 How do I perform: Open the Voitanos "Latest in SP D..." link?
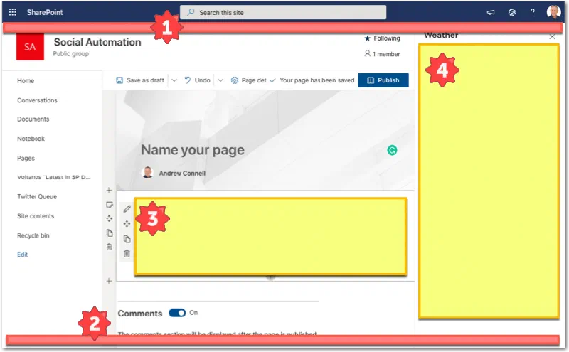54,177
